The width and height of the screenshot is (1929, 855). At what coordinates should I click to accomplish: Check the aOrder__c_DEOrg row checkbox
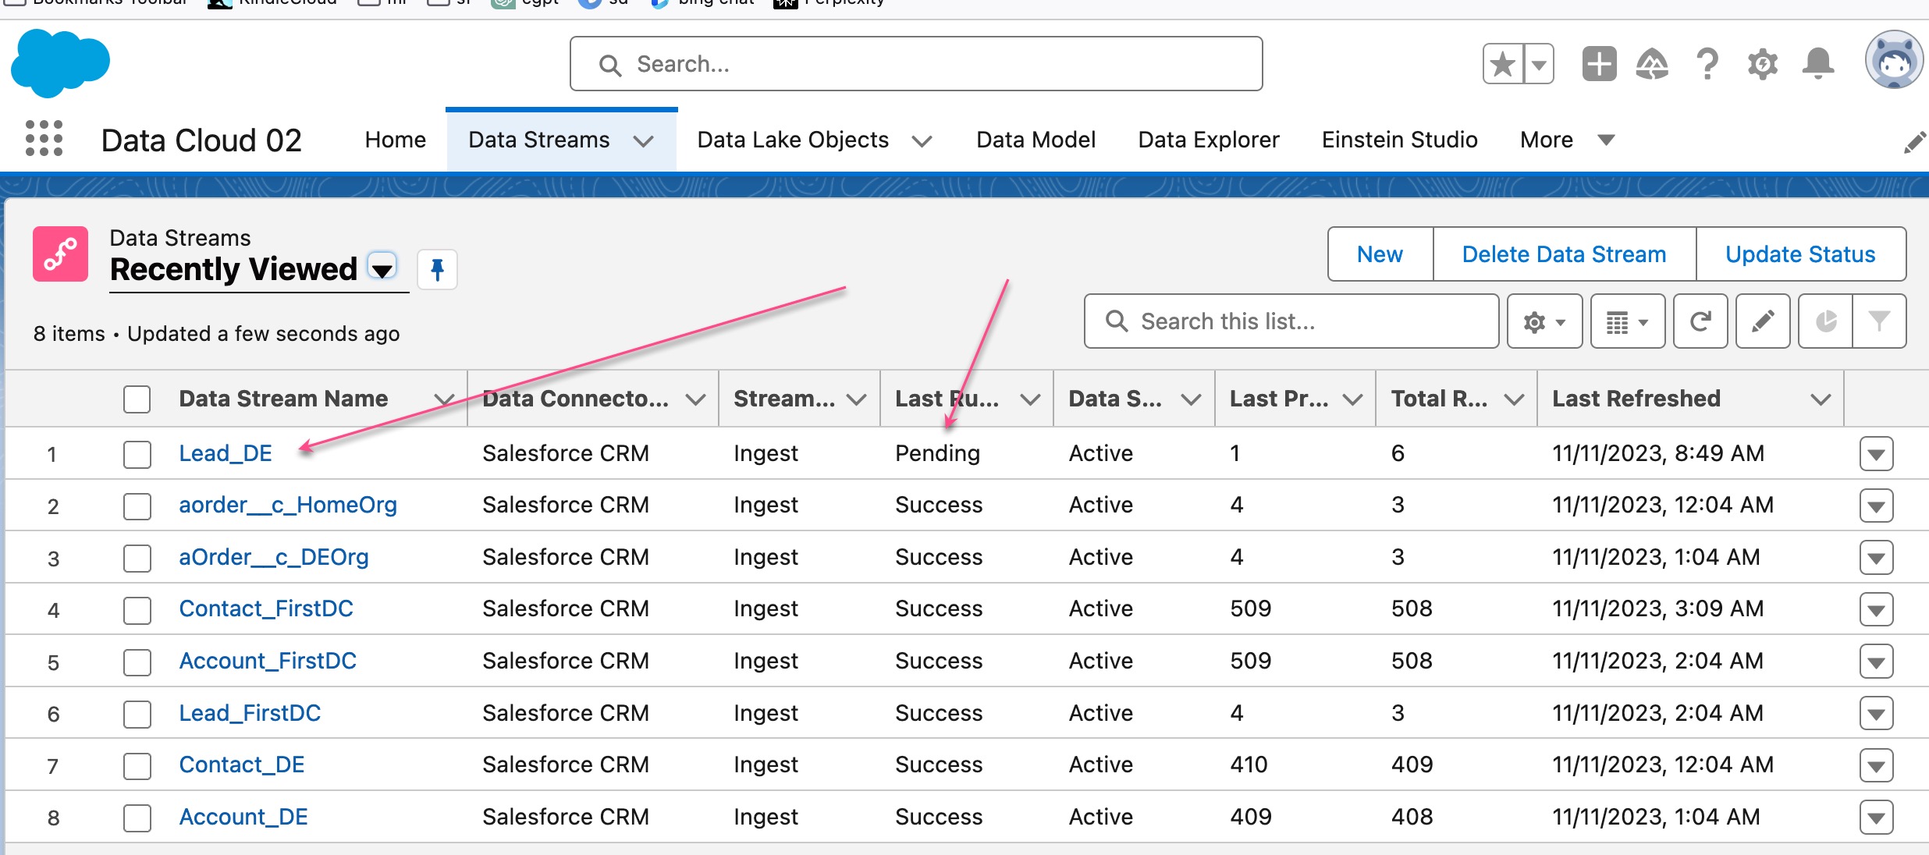[x=137, y=558]
